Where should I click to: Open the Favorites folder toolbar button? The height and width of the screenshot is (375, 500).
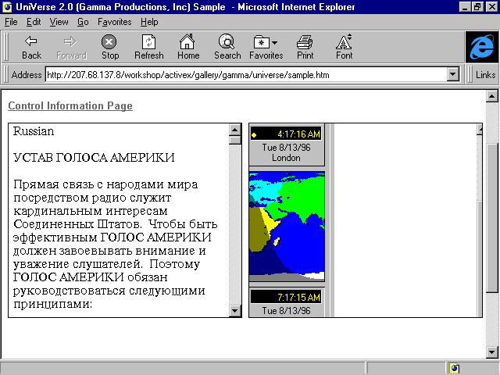[266, 47]
